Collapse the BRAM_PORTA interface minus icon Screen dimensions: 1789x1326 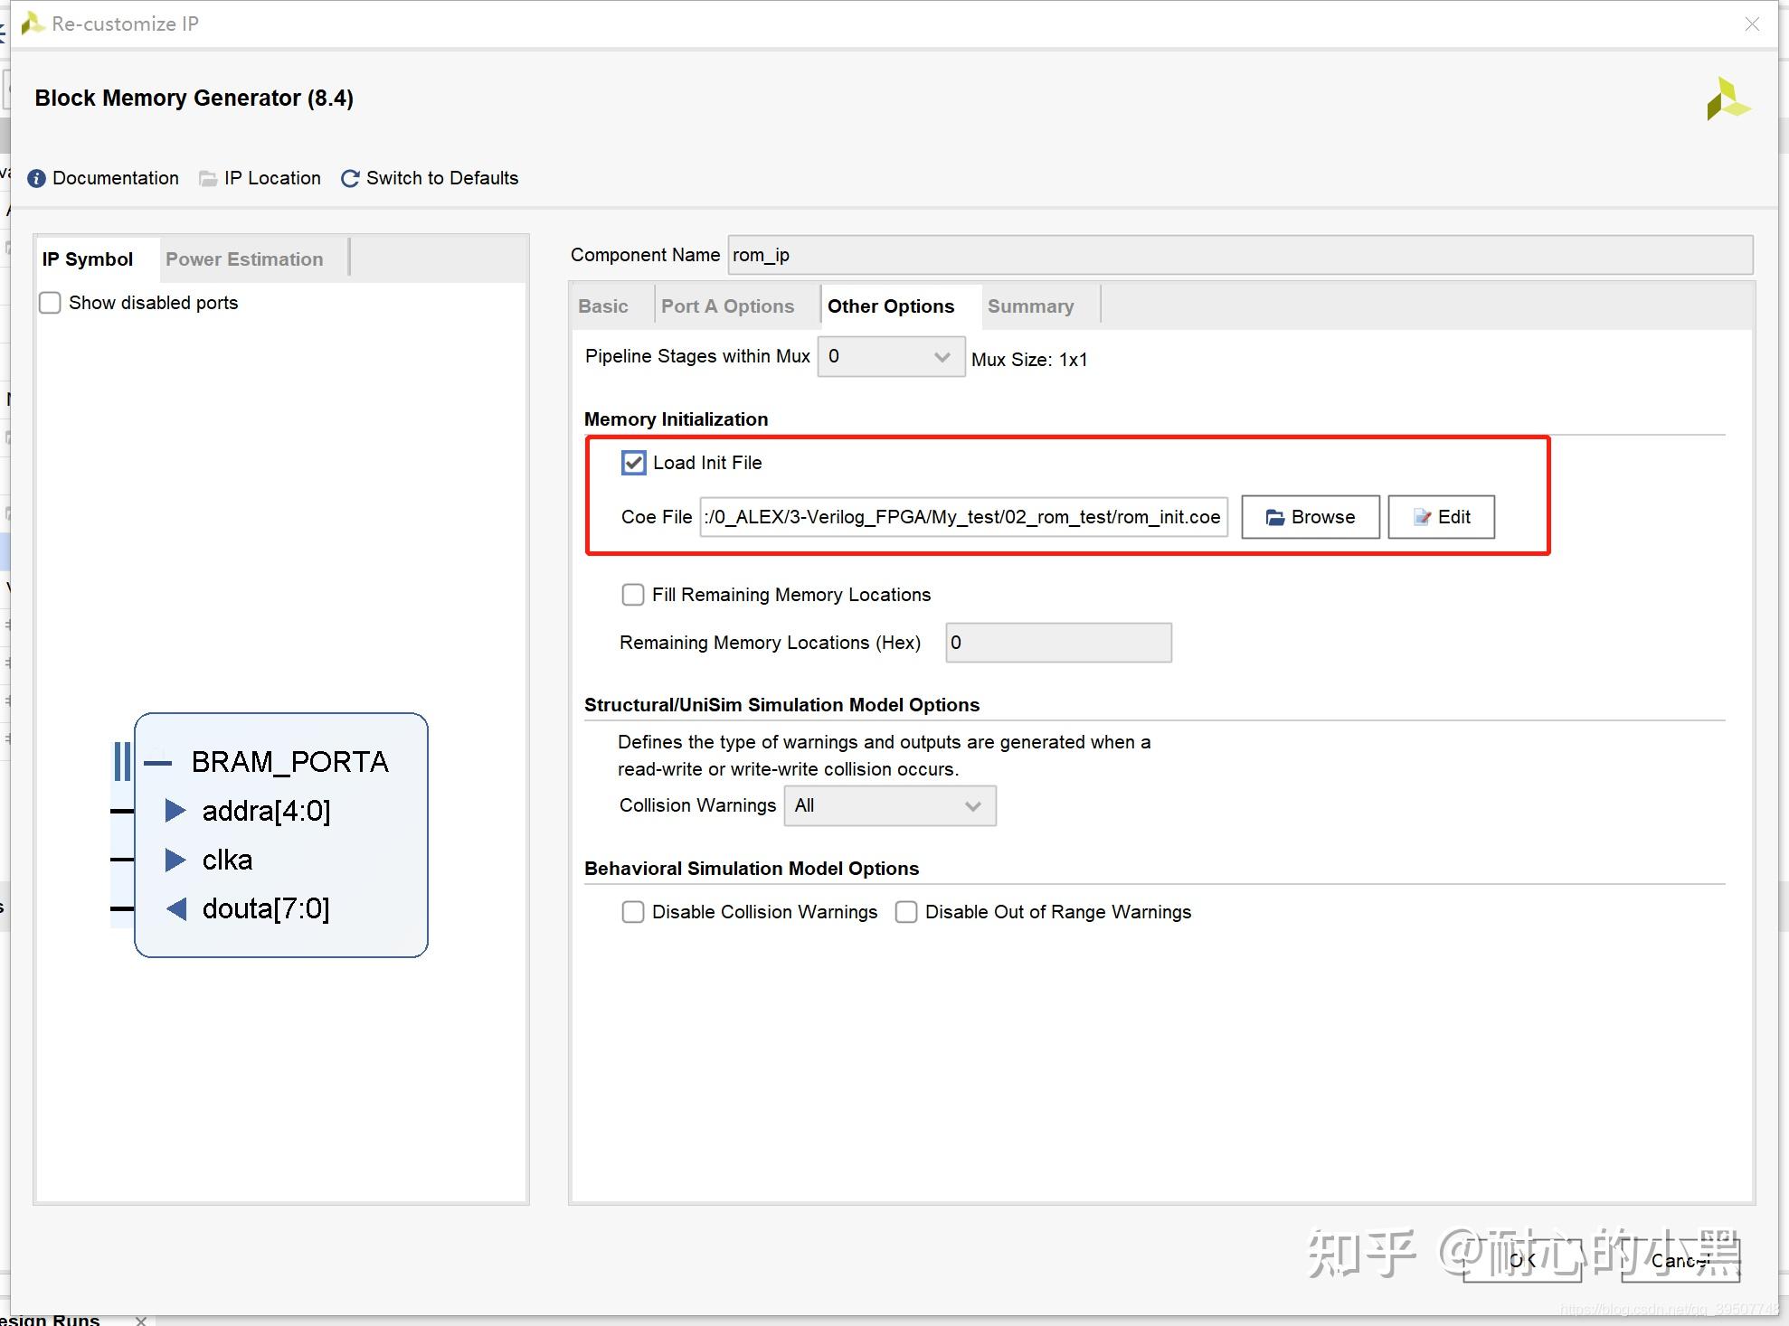[x=157, y=762]
